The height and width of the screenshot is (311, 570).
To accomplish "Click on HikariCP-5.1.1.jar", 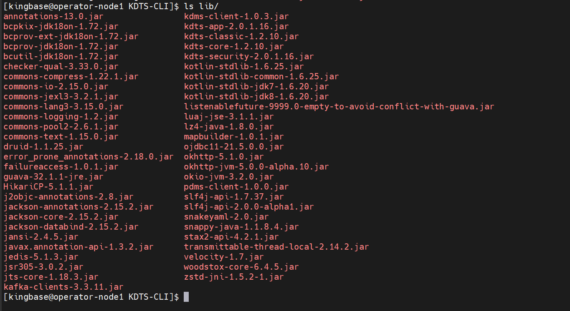I will coord(48,187).
